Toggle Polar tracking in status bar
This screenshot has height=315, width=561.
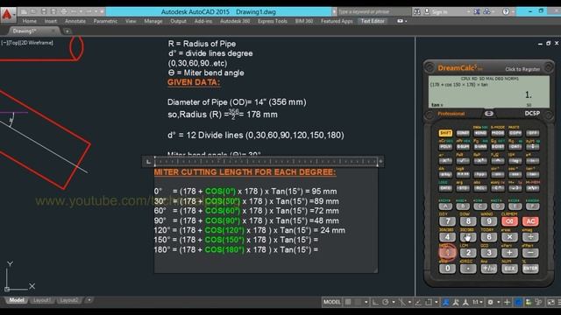[x=386, y=302]
